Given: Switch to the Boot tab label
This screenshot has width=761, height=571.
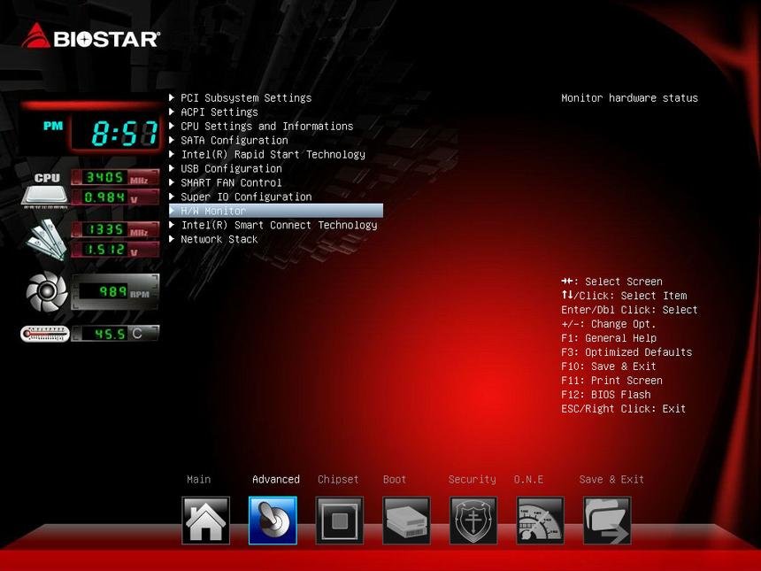Looking at the screenshot, I should pos(395,480).
